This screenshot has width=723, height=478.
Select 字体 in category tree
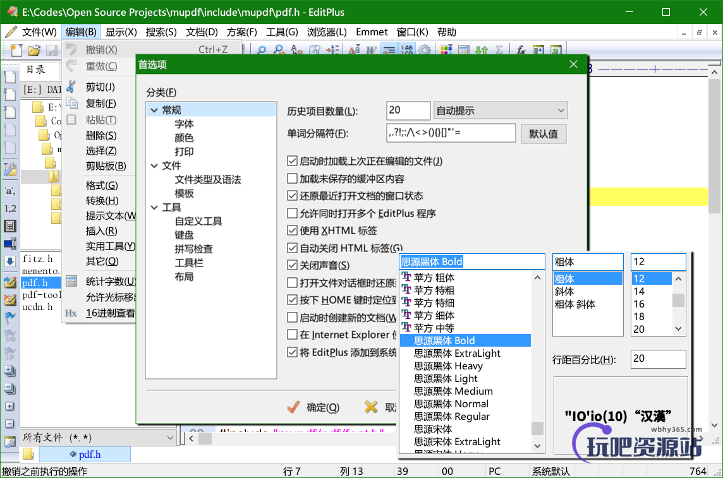click(x=184, y=124)
